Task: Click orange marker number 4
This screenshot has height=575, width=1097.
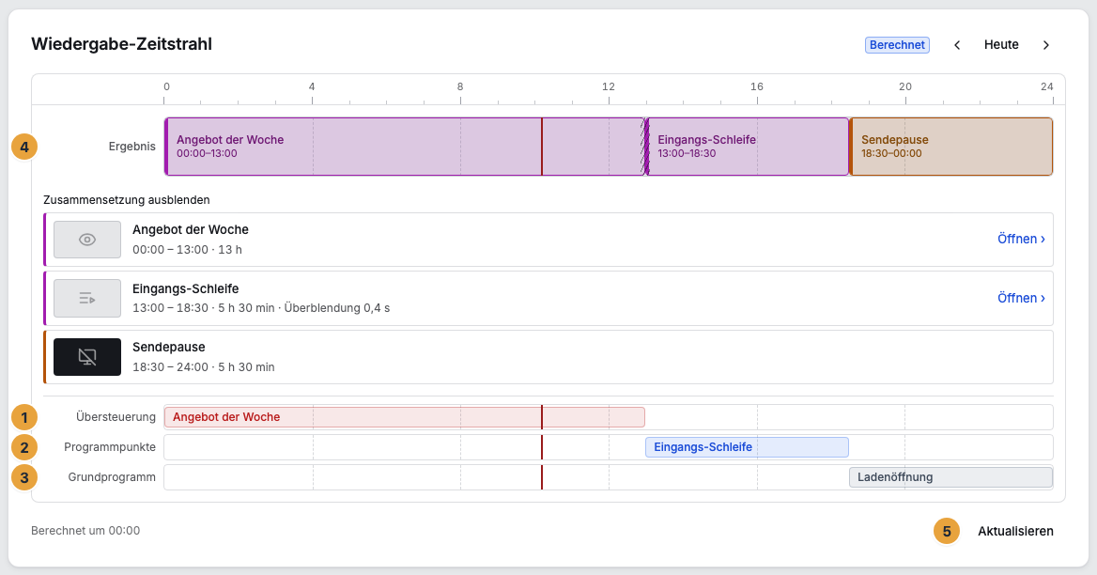Action: coord(24,147)
